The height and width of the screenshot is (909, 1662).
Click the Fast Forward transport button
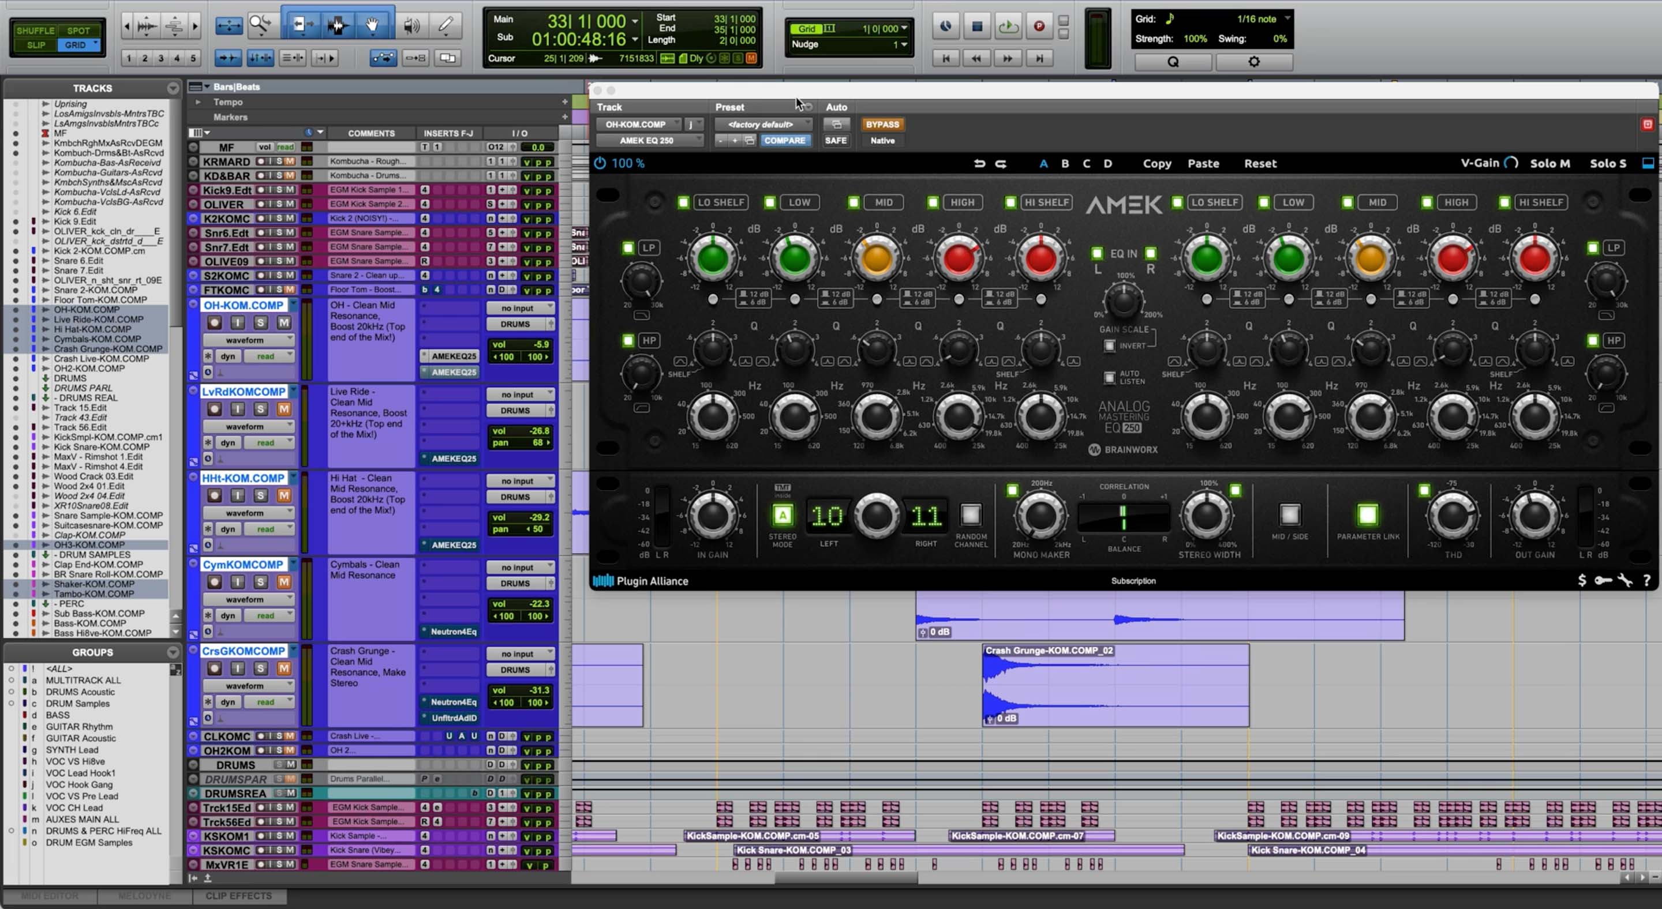1008,58
